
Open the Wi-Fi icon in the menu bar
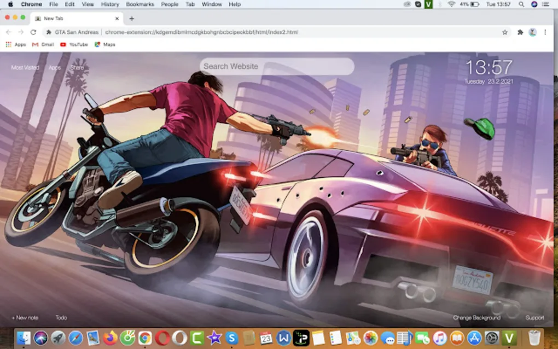[451, 4]
